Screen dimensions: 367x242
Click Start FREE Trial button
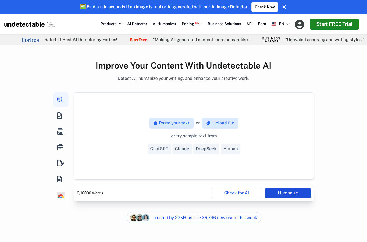(334, 24)
